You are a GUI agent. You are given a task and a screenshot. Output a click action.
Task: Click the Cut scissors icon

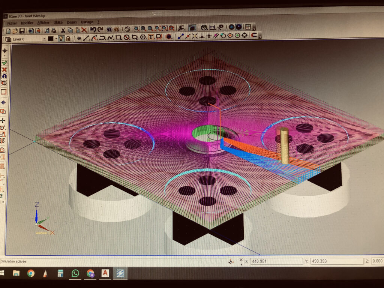[x=63, y=30]
